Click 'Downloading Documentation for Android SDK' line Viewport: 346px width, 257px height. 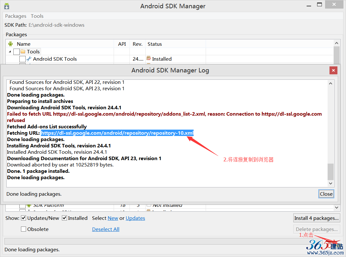84,158
